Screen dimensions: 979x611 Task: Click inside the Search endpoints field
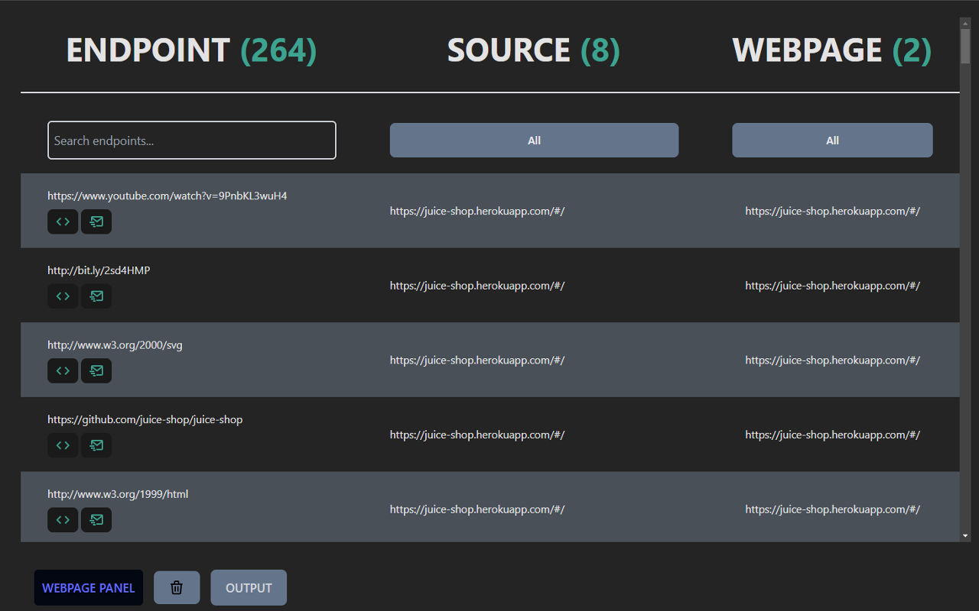click(191, 140)
